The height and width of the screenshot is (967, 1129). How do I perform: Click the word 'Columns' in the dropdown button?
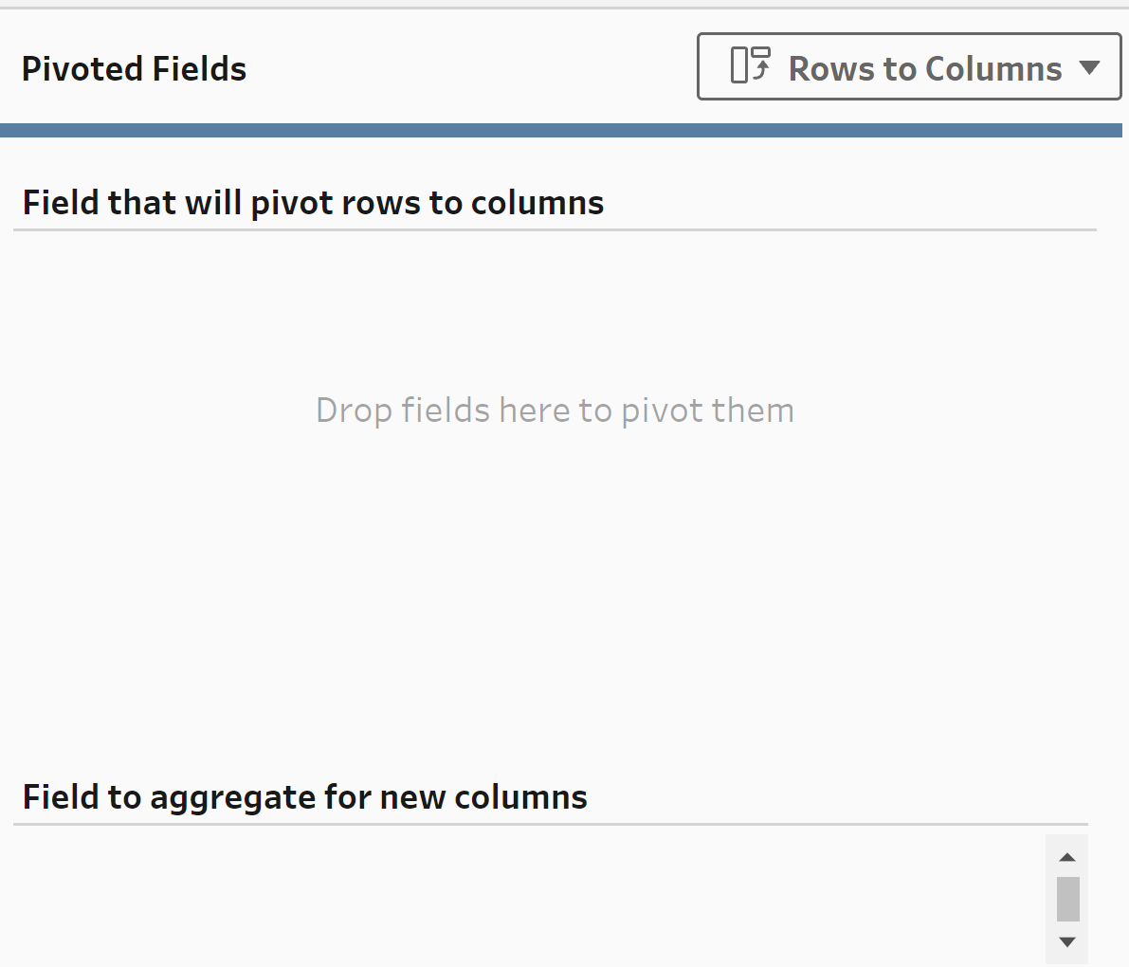coord(993,68)
